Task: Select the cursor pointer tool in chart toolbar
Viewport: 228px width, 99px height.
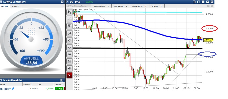Action: click(69, 12)
